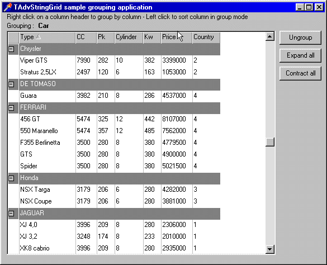Select the NSX Targa cell
The height and width of the screenshot is (265, 327).
point(47,190)
